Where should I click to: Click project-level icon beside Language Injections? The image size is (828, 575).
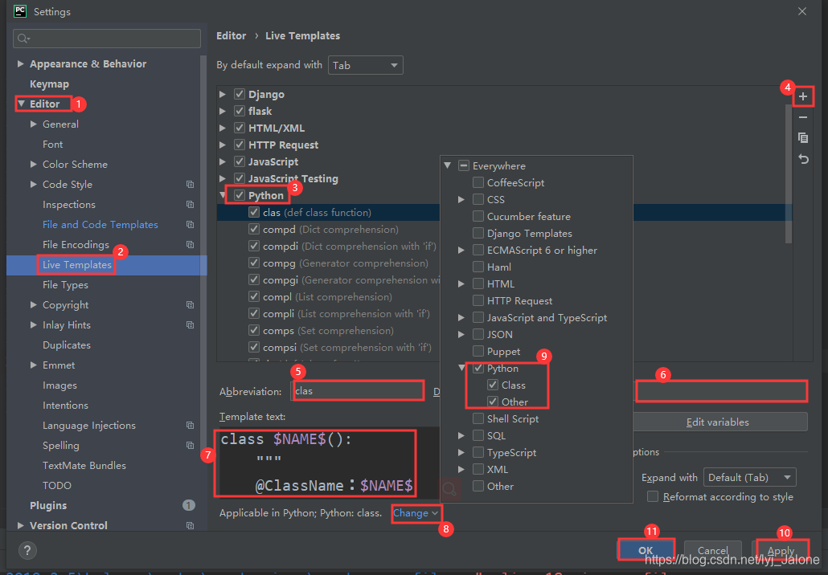(190, 425)
